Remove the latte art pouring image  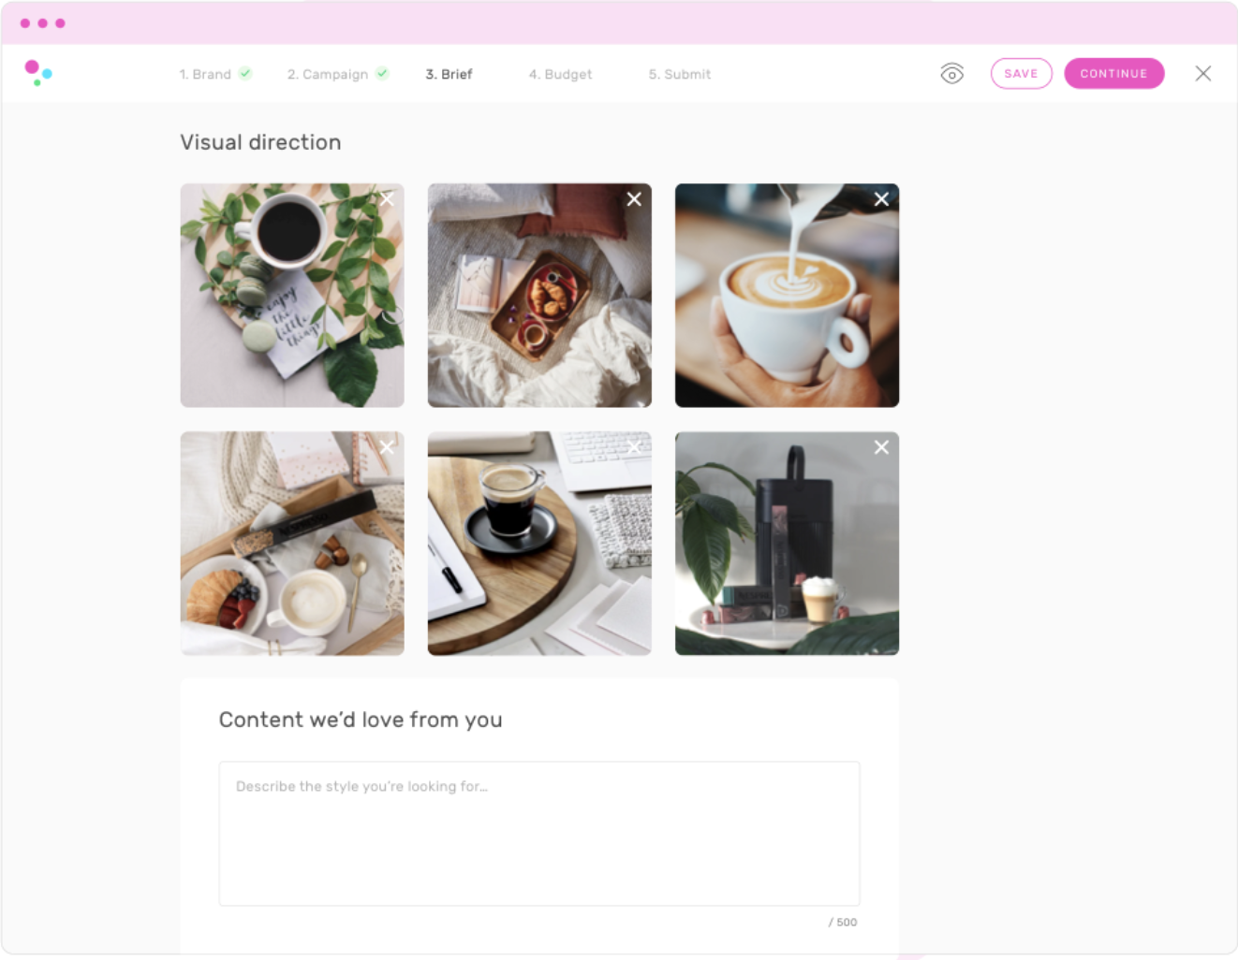pyautogui.click(x=881, y=199)
